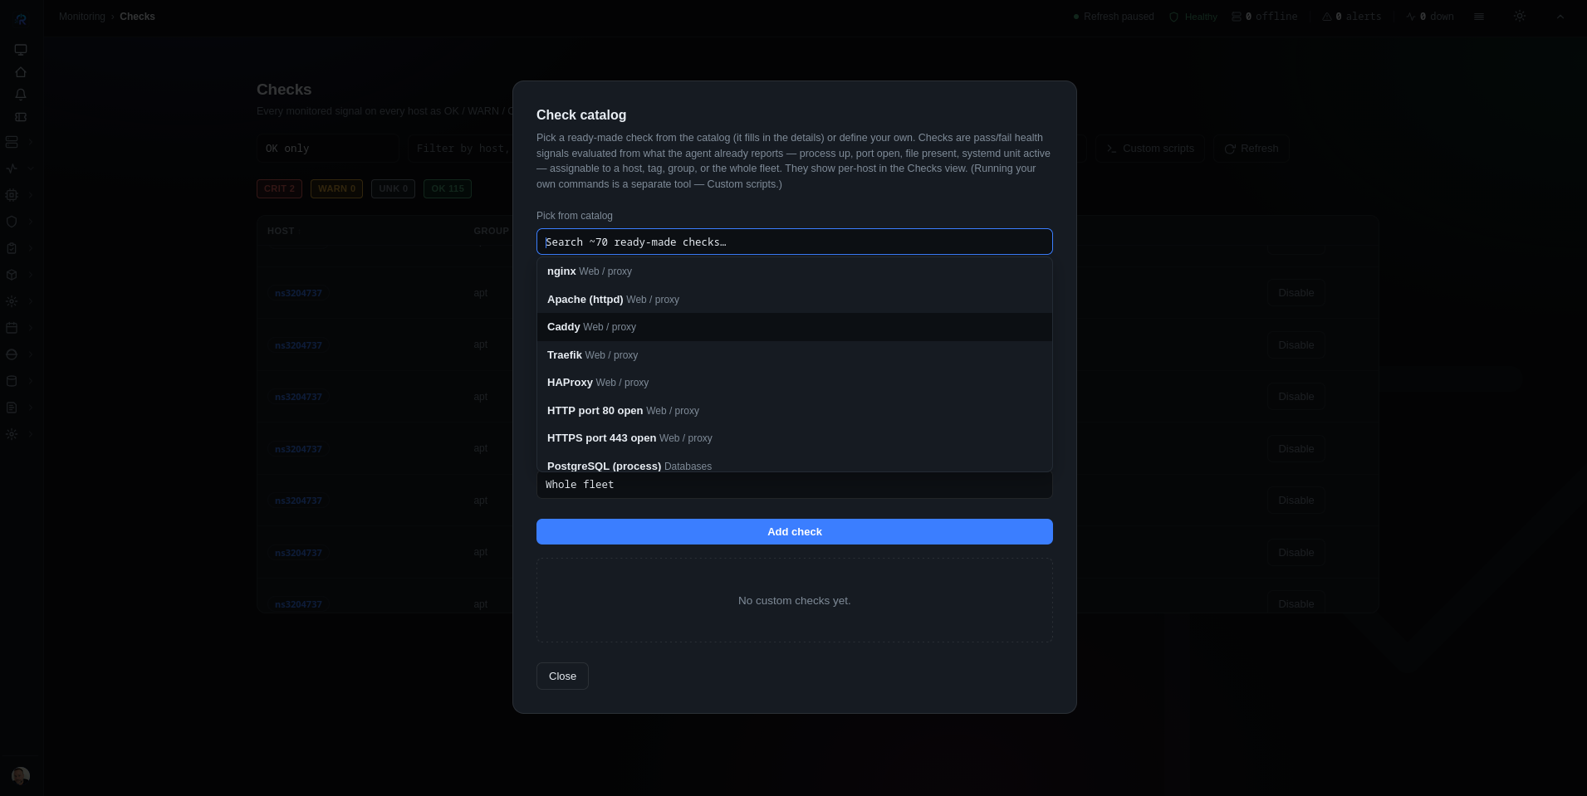The image size is (1587, 796).
Task: Pick the Traefik catalog entry
Action: point(795,355)
